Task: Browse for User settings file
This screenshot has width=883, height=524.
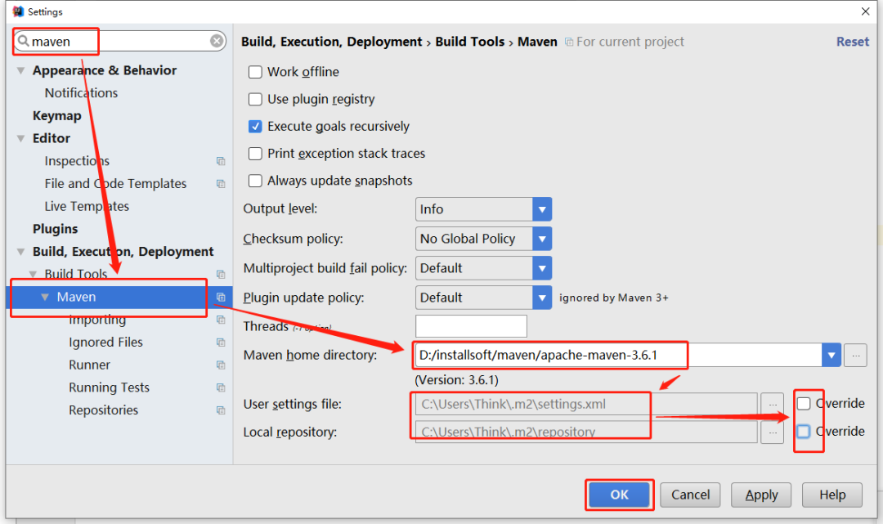Action: (772, 404)
